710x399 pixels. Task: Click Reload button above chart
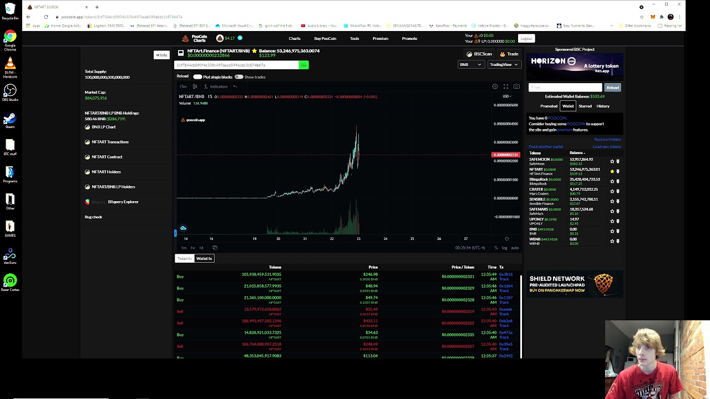(x=182, y=76)
